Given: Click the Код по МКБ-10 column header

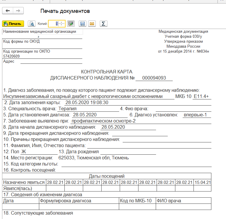Looking at the screenshot, I should click(137, 201).
